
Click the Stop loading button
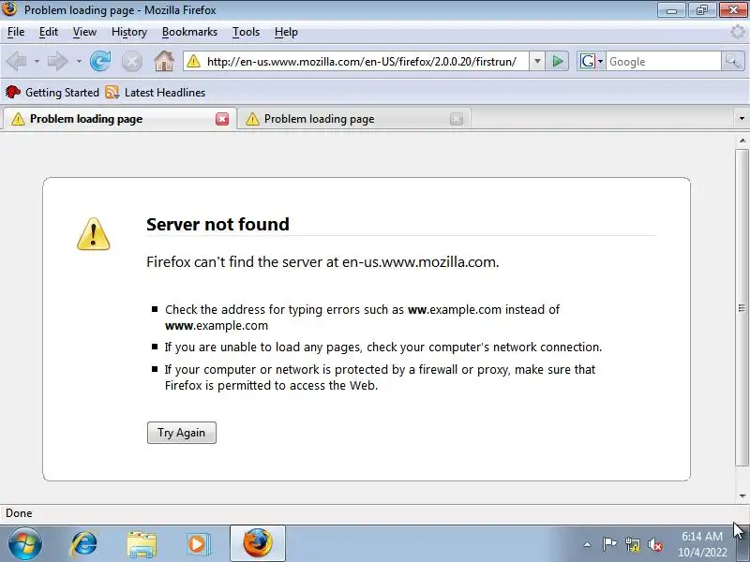point(131,62)
